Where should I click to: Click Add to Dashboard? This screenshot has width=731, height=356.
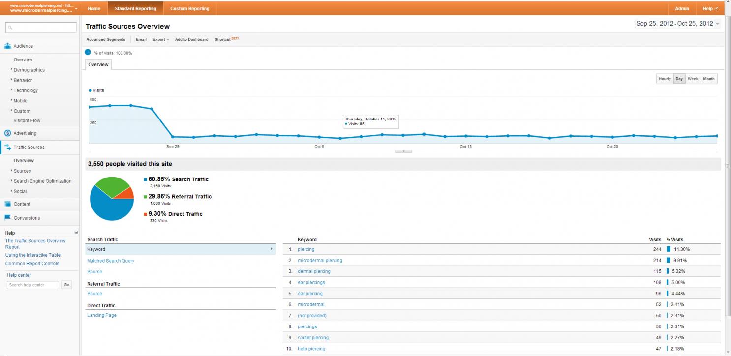point(191,39)
